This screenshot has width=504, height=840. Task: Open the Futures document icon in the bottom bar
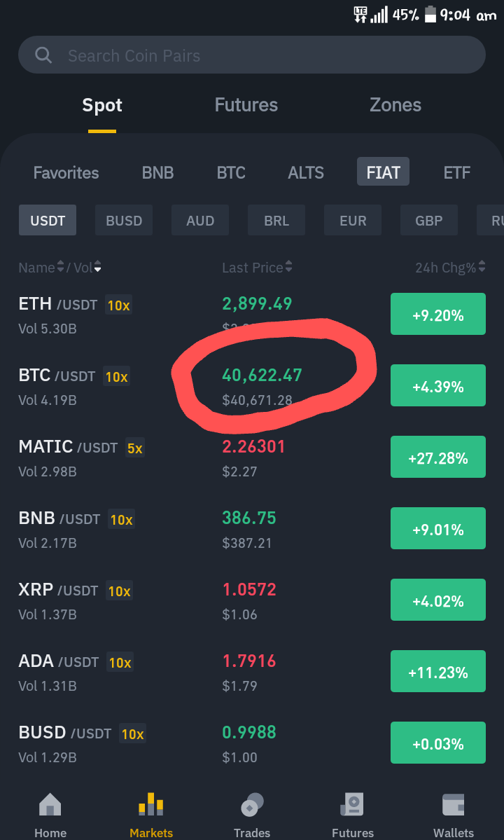point(353,804)
